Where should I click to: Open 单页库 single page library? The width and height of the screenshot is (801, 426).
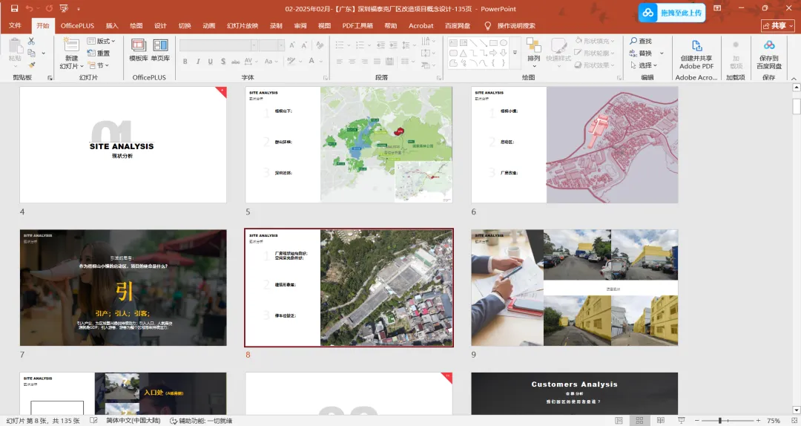point(160,50)
